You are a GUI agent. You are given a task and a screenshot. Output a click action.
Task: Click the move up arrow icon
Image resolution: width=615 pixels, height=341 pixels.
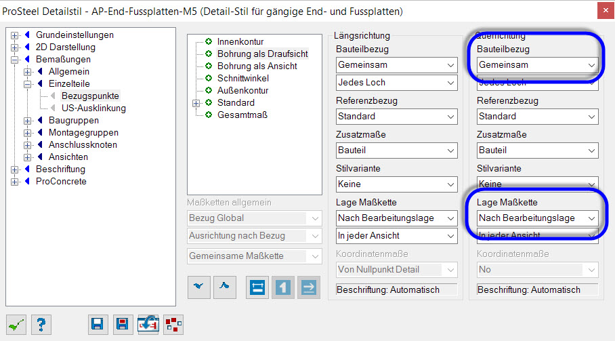coord(225,287)
